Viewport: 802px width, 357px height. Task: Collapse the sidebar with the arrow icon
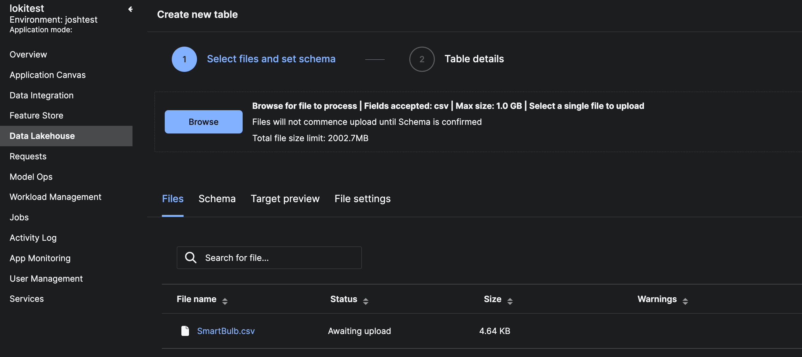coord(130,9)
